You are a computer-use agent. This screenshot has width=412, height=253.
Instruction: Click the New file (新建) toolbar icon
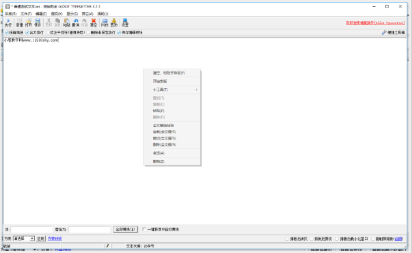coord(19,23)
